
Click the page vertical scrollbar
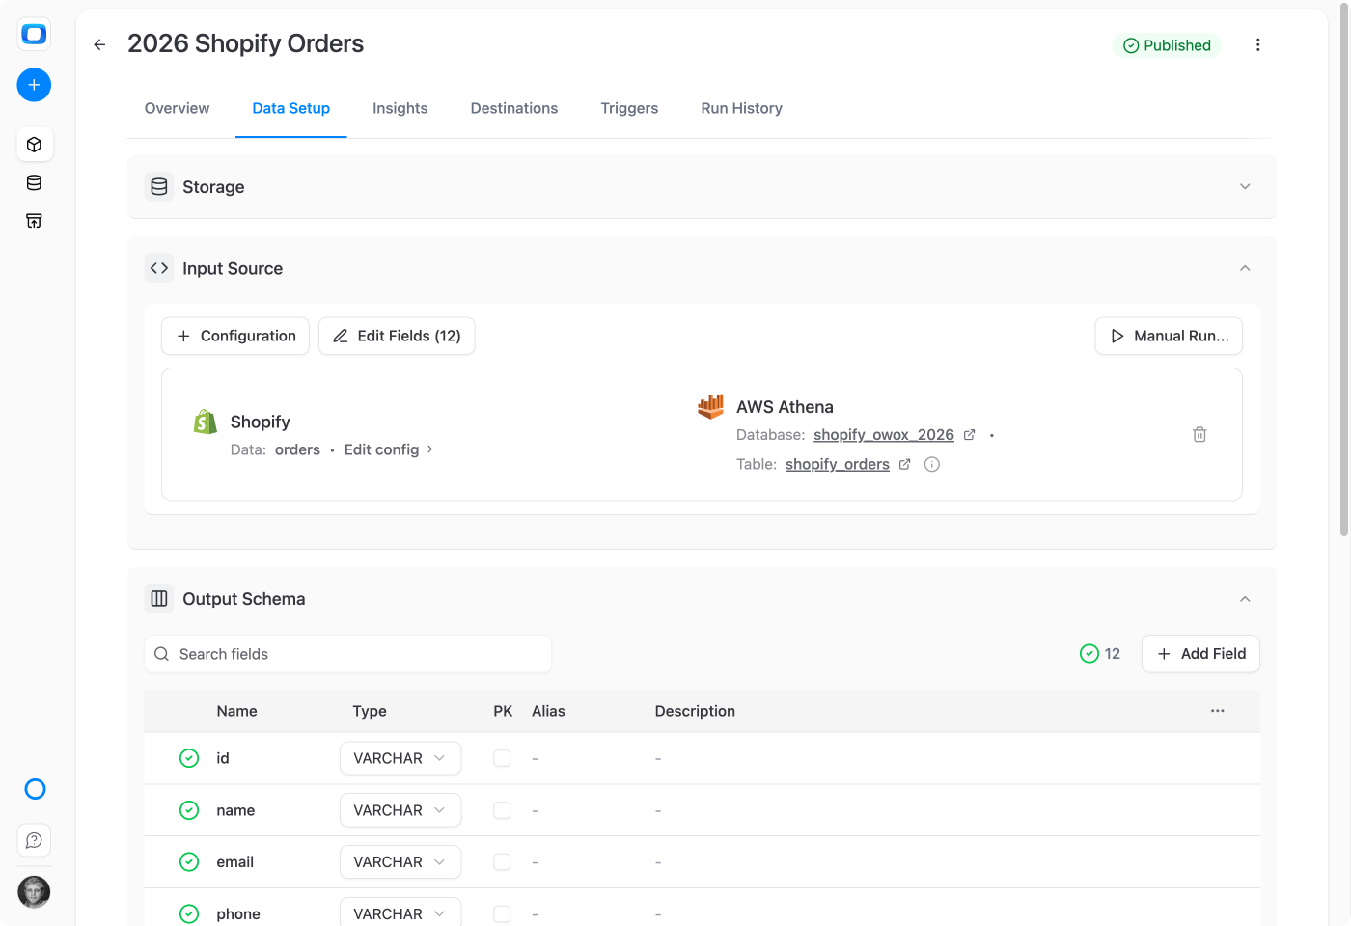point(1344,270)
